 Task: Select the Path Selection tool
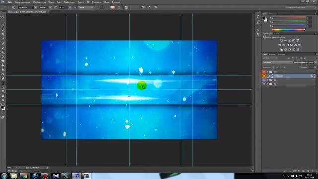point(3,88)
